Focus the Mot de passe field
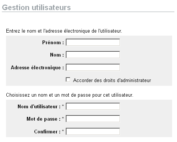The width and height of the screenshot is (177, 142). [x=93, y=119]
